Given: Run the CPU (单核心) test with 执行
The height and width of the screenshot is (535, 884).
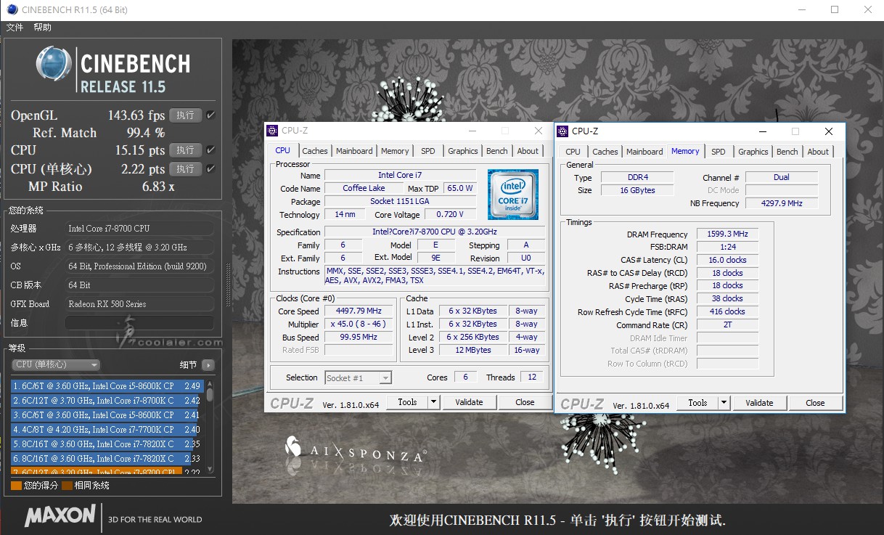Looking at the screenshot, I should [x=185, y=168].
